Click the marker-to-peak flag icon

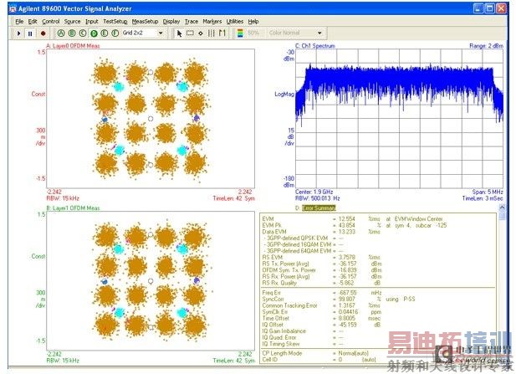pyautogui.click(x=222, y=33)
